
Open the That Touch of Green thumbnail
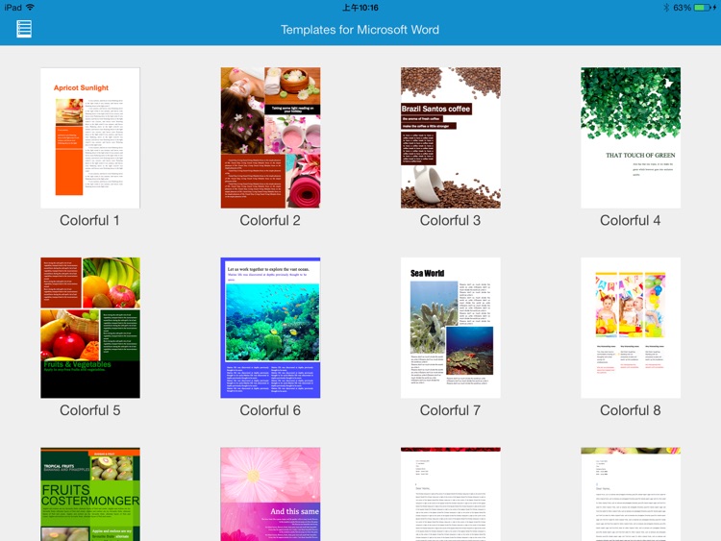tap(631, 138)
